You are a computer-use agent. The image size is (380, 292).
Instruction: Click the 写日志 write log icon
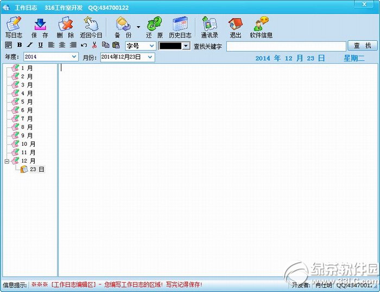pos(14,27)
